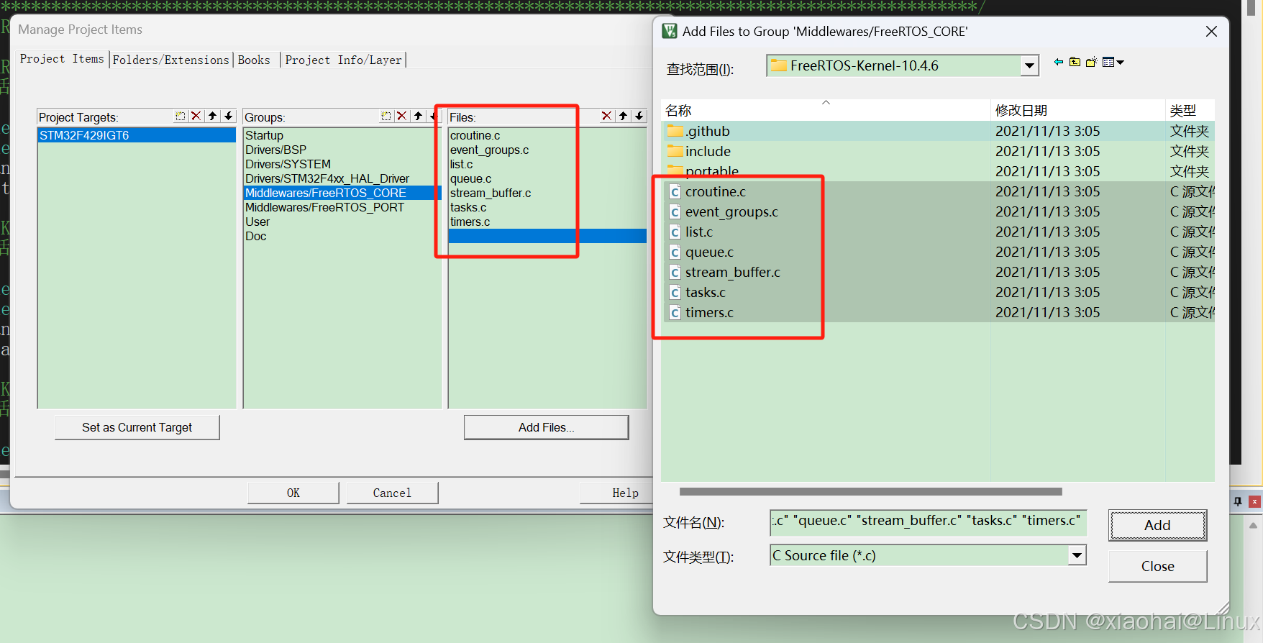Move the selected file up
This screenshot has height=643, width=1263.
tap(623, 116)
